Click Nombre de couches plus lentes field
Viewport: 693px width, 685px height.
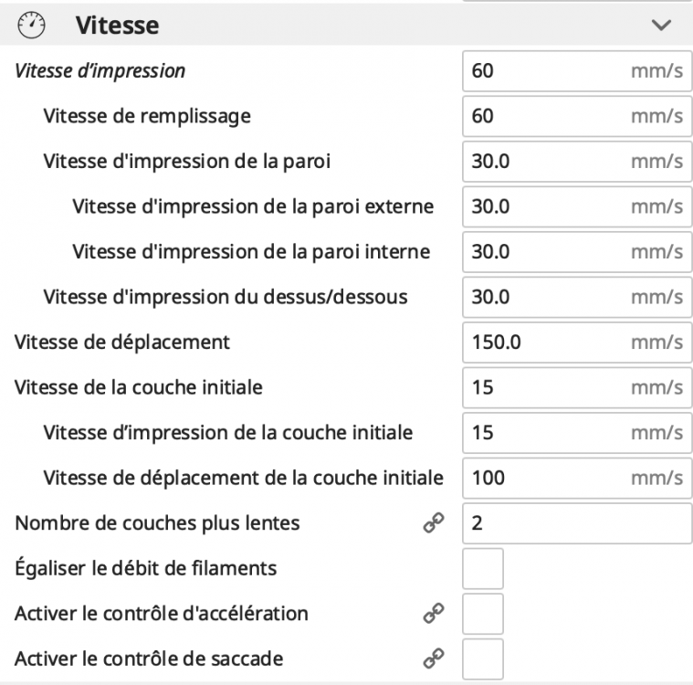click(x=576, y=523)
